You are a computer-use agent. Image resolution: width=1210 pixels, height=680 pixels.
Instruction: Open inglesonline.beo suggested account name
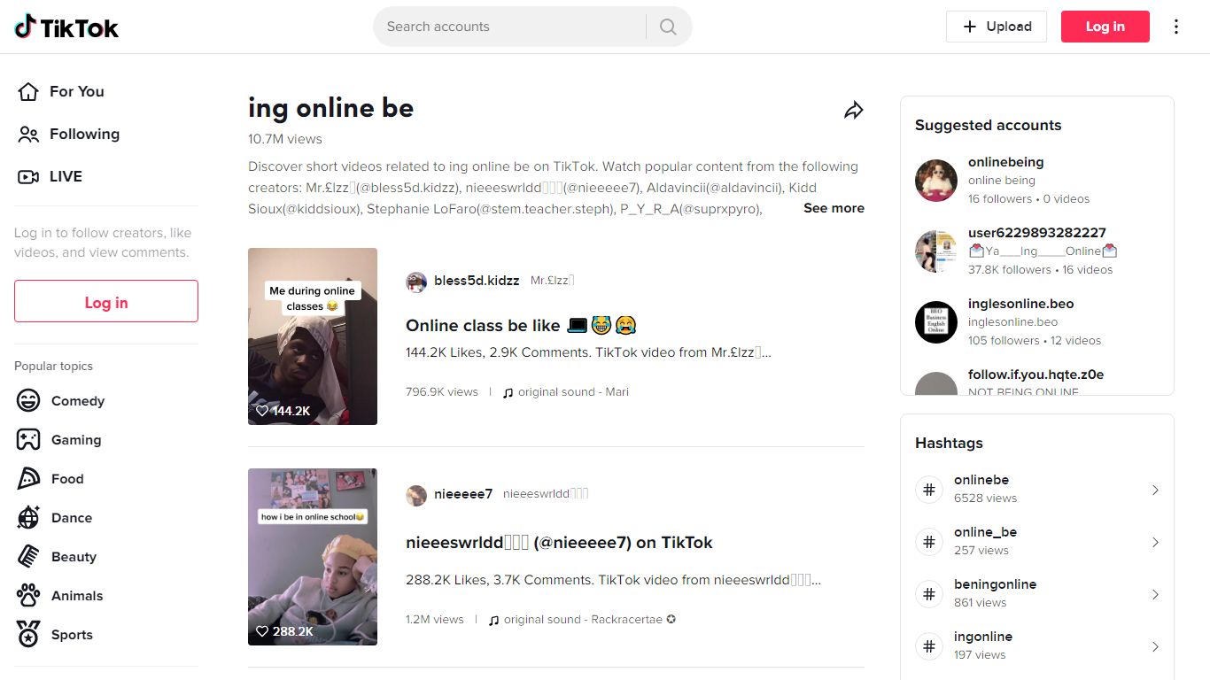point(1020,304)
